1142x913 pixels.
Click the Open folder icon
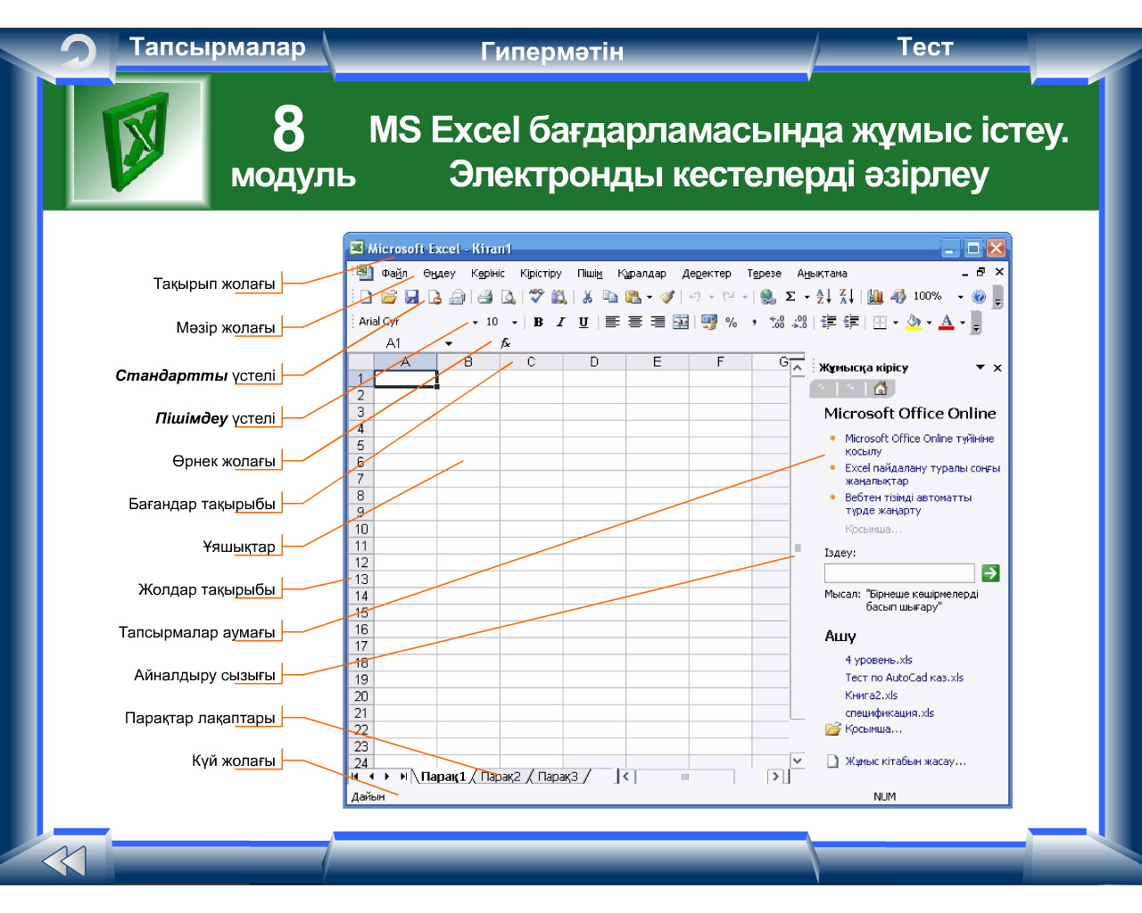tap(389, 297)
